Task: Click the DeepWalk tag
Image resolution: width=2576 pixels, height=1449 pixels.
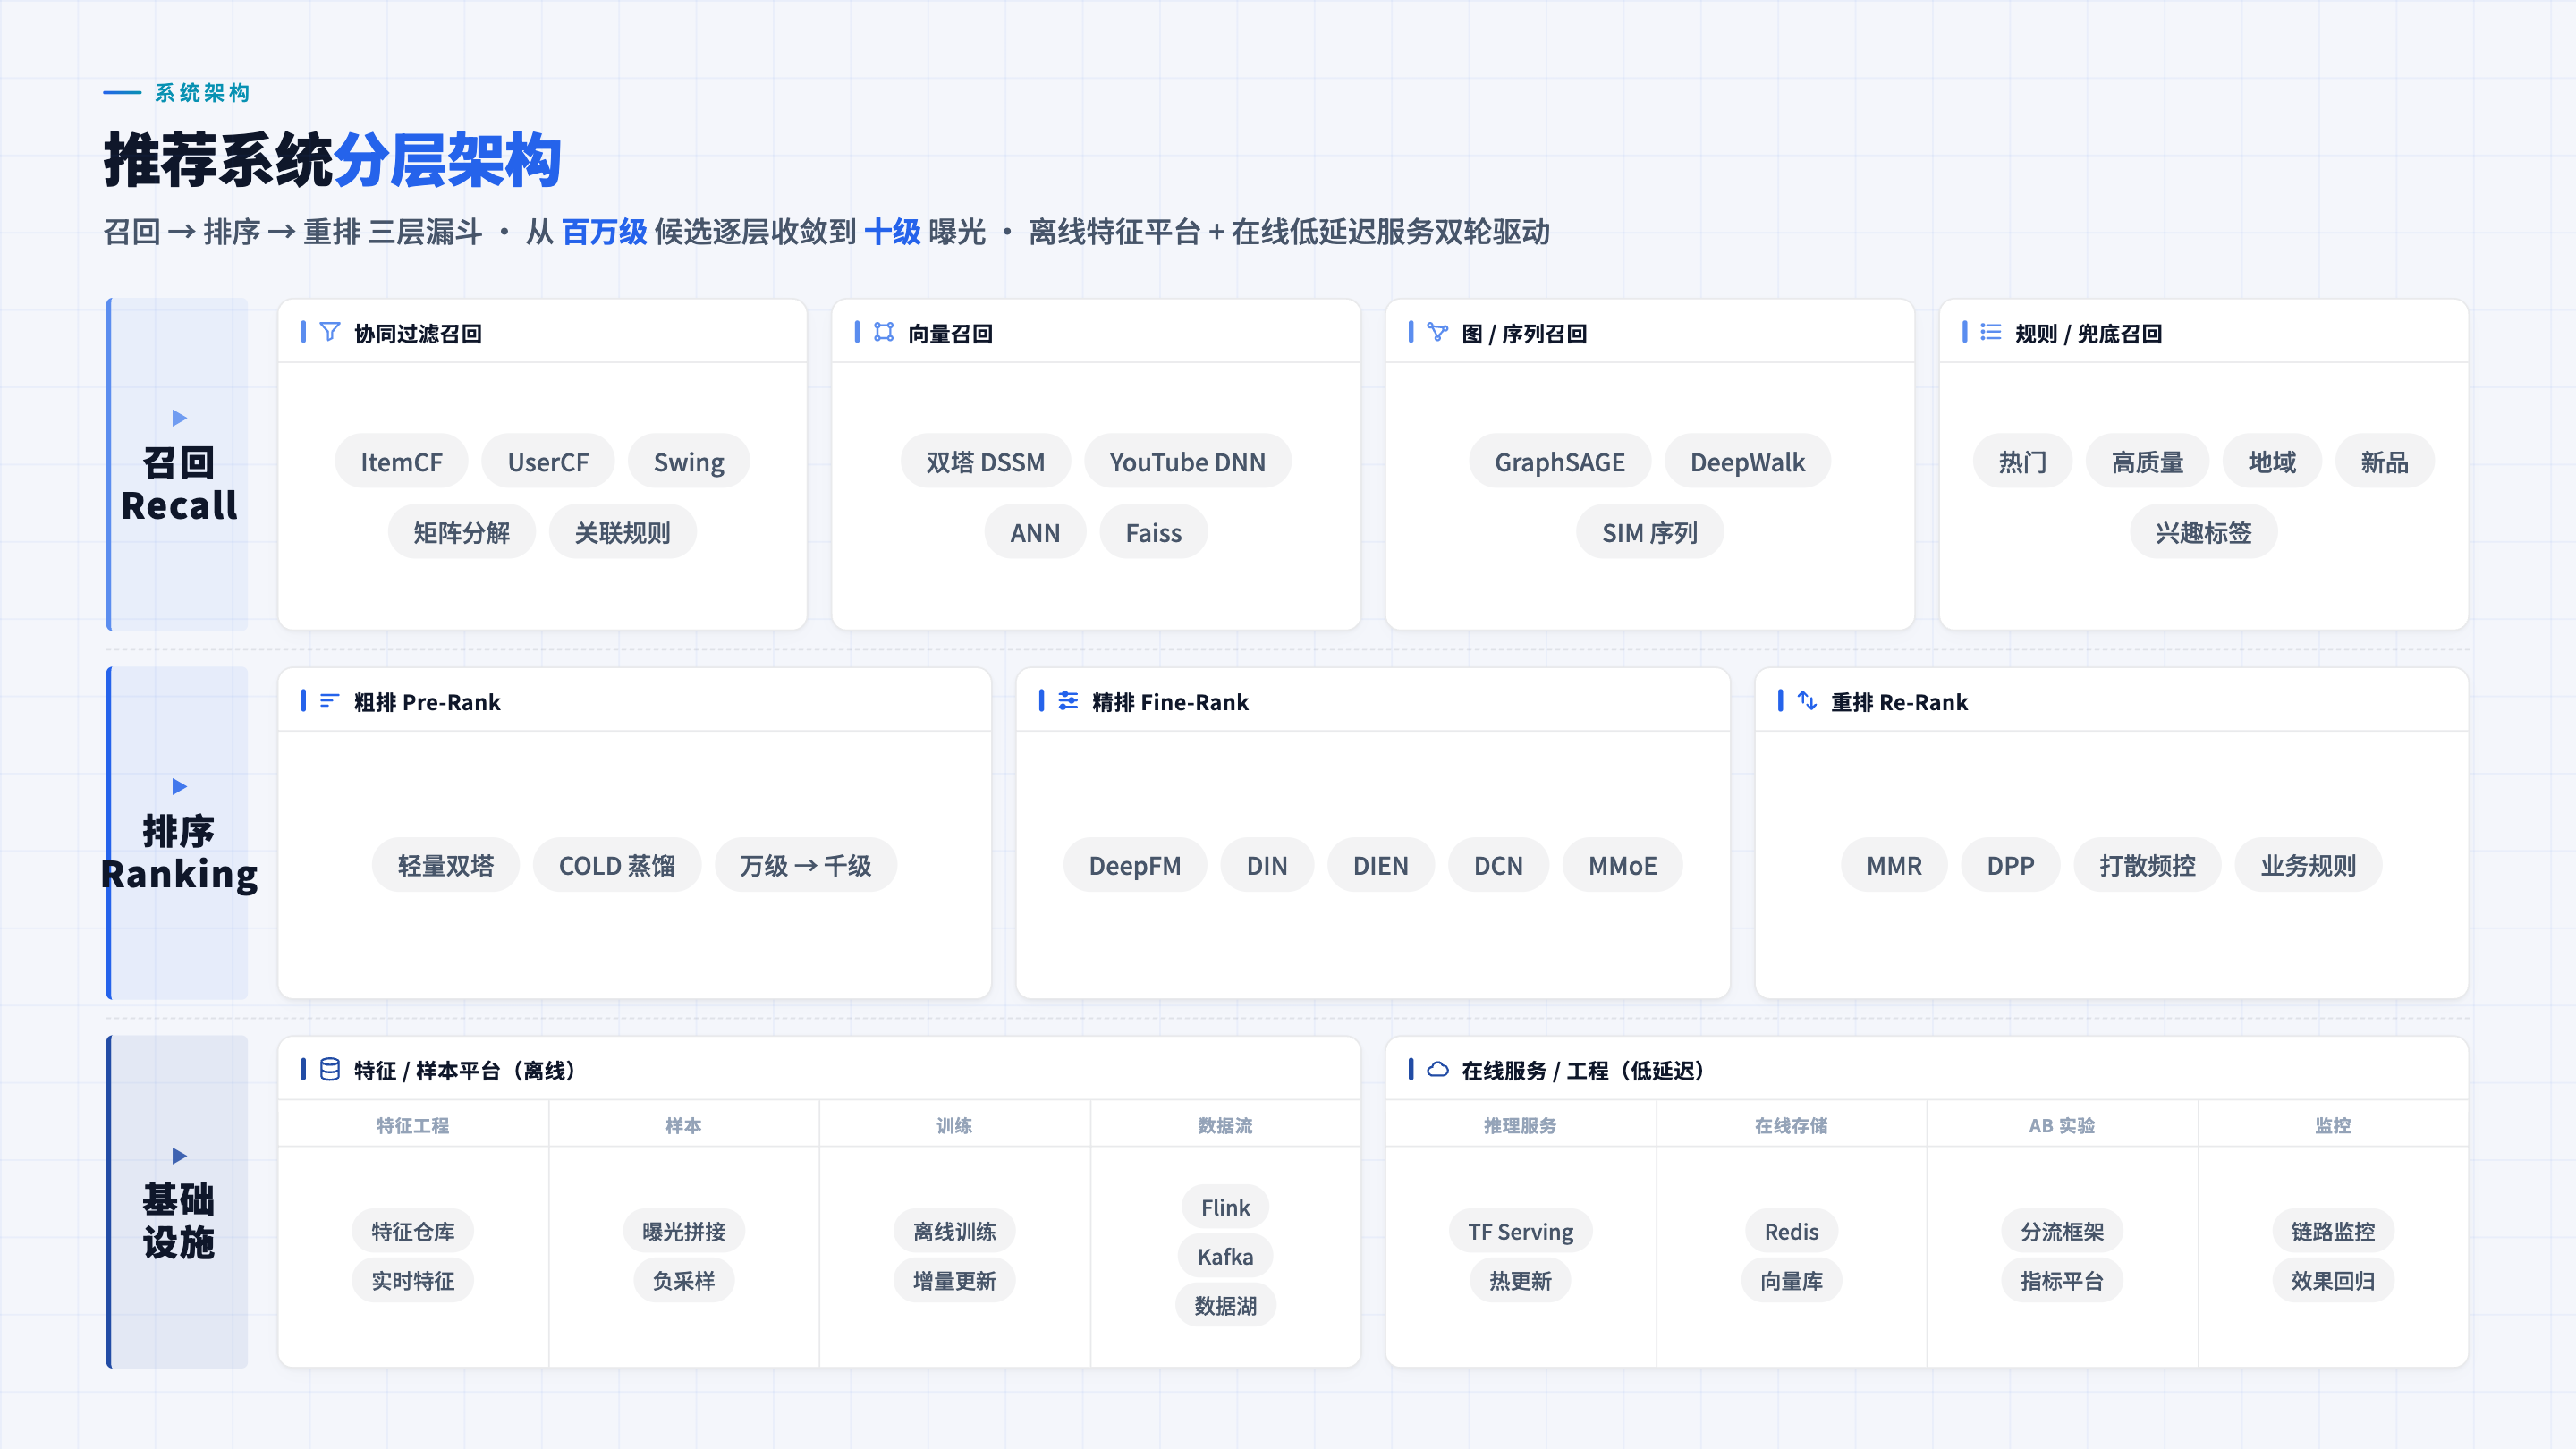Action: tap(1748, 462)
